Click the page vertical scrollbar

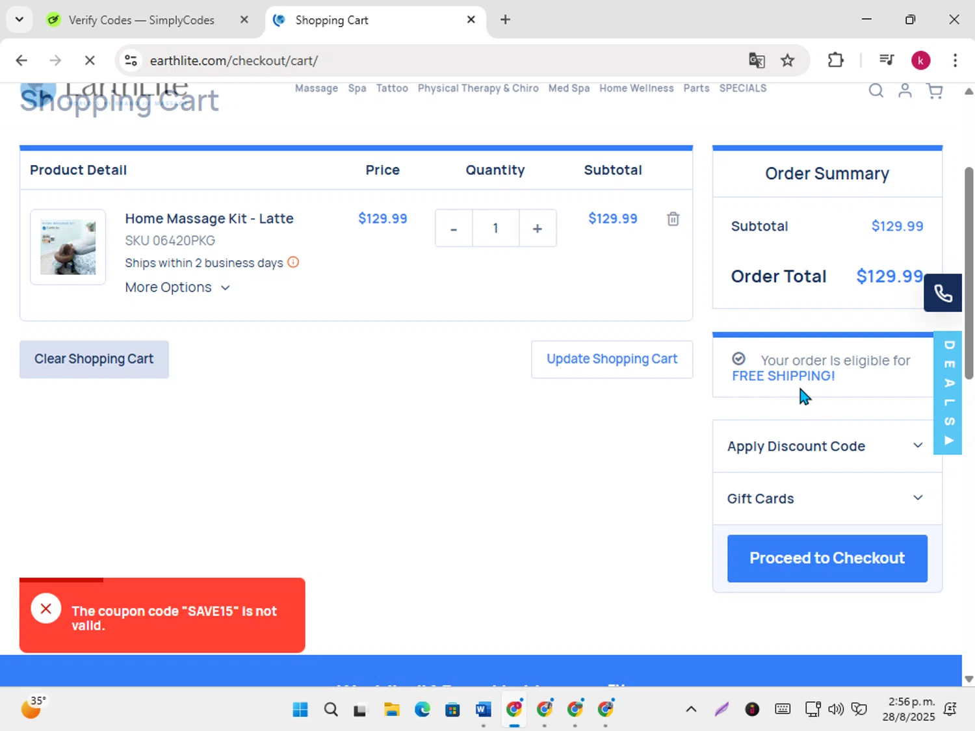(x=968, y=273)
